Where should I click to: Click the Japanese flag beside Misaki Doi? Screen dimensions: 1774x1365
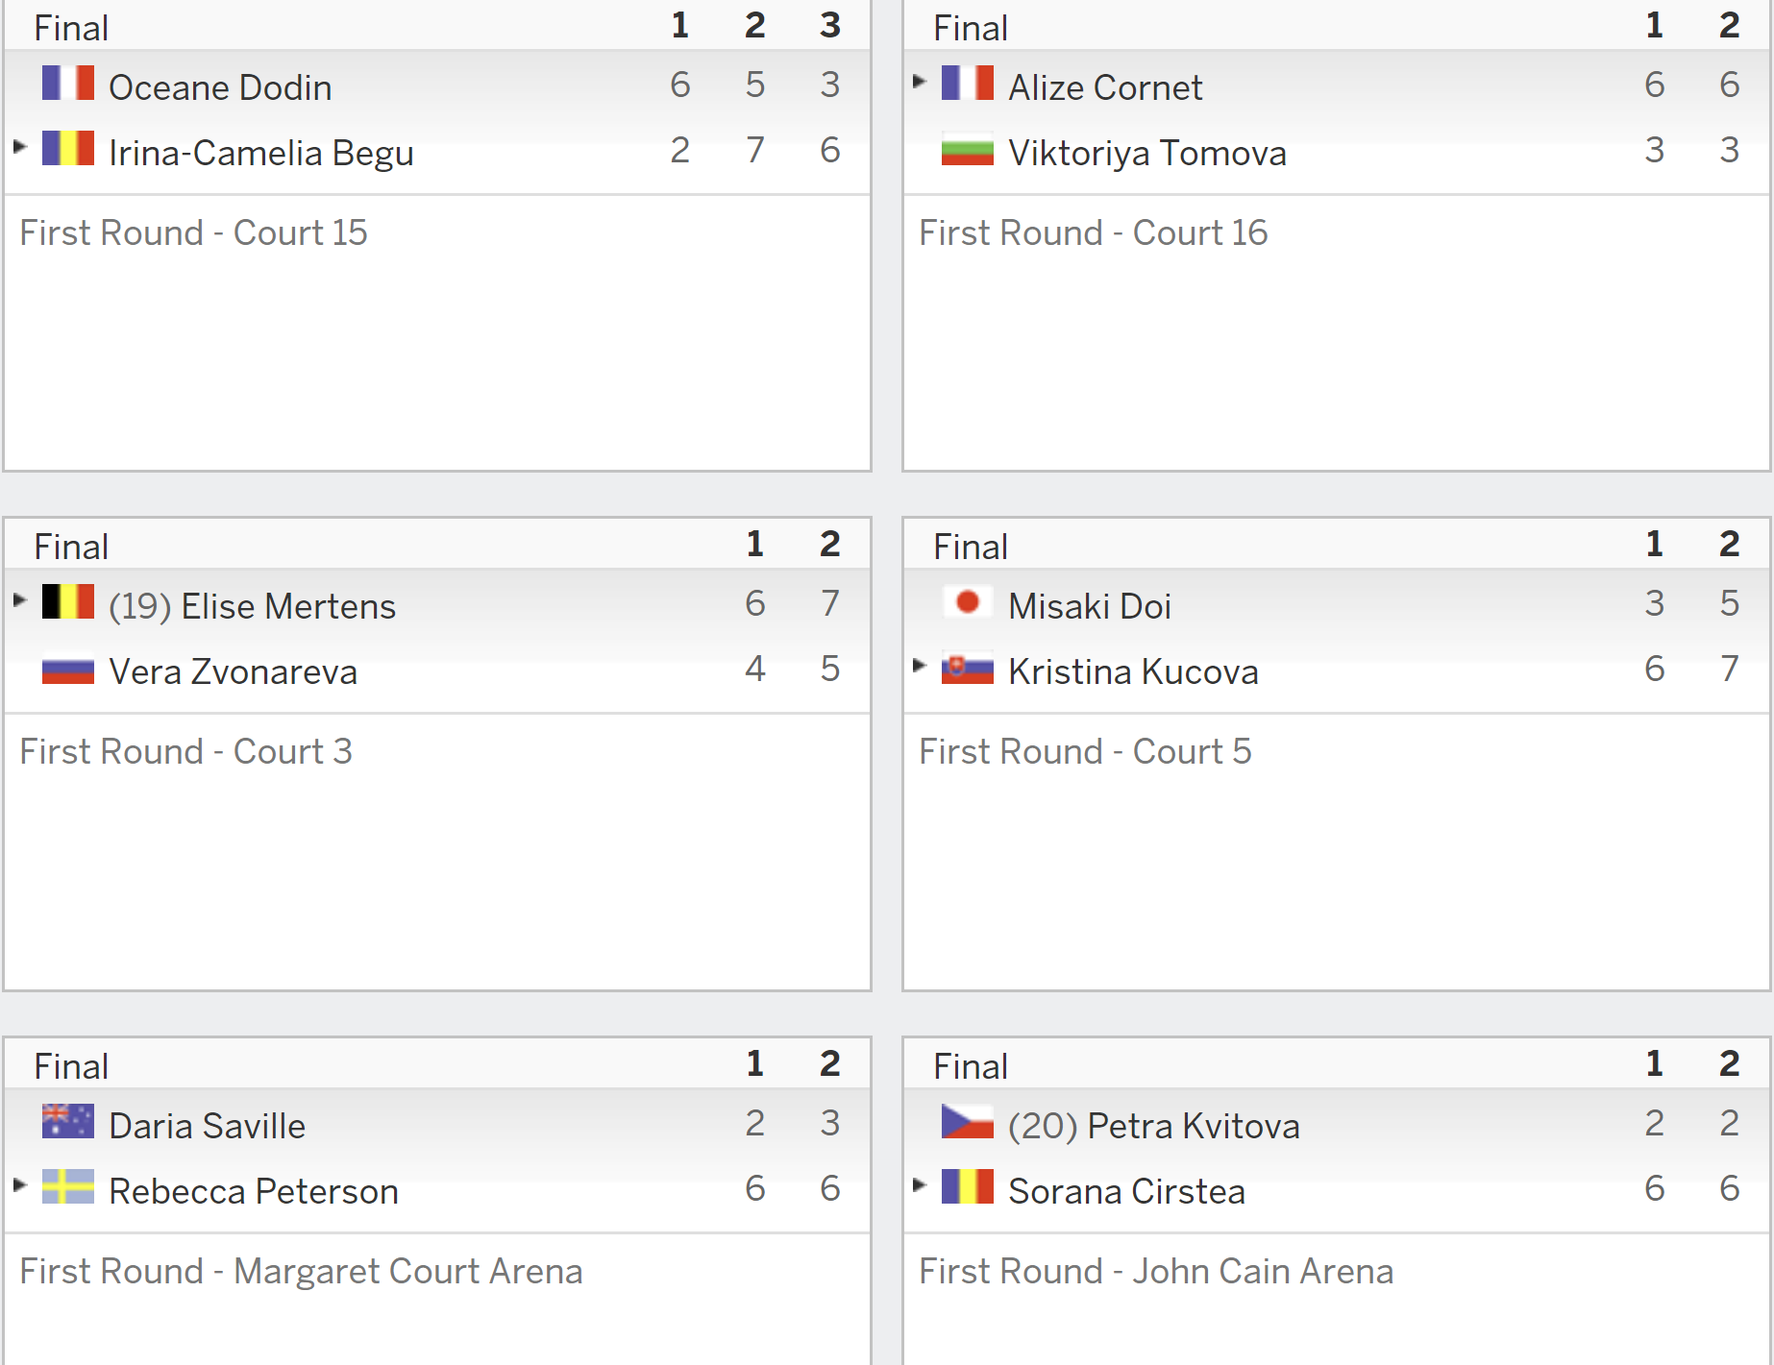point(968,602)
